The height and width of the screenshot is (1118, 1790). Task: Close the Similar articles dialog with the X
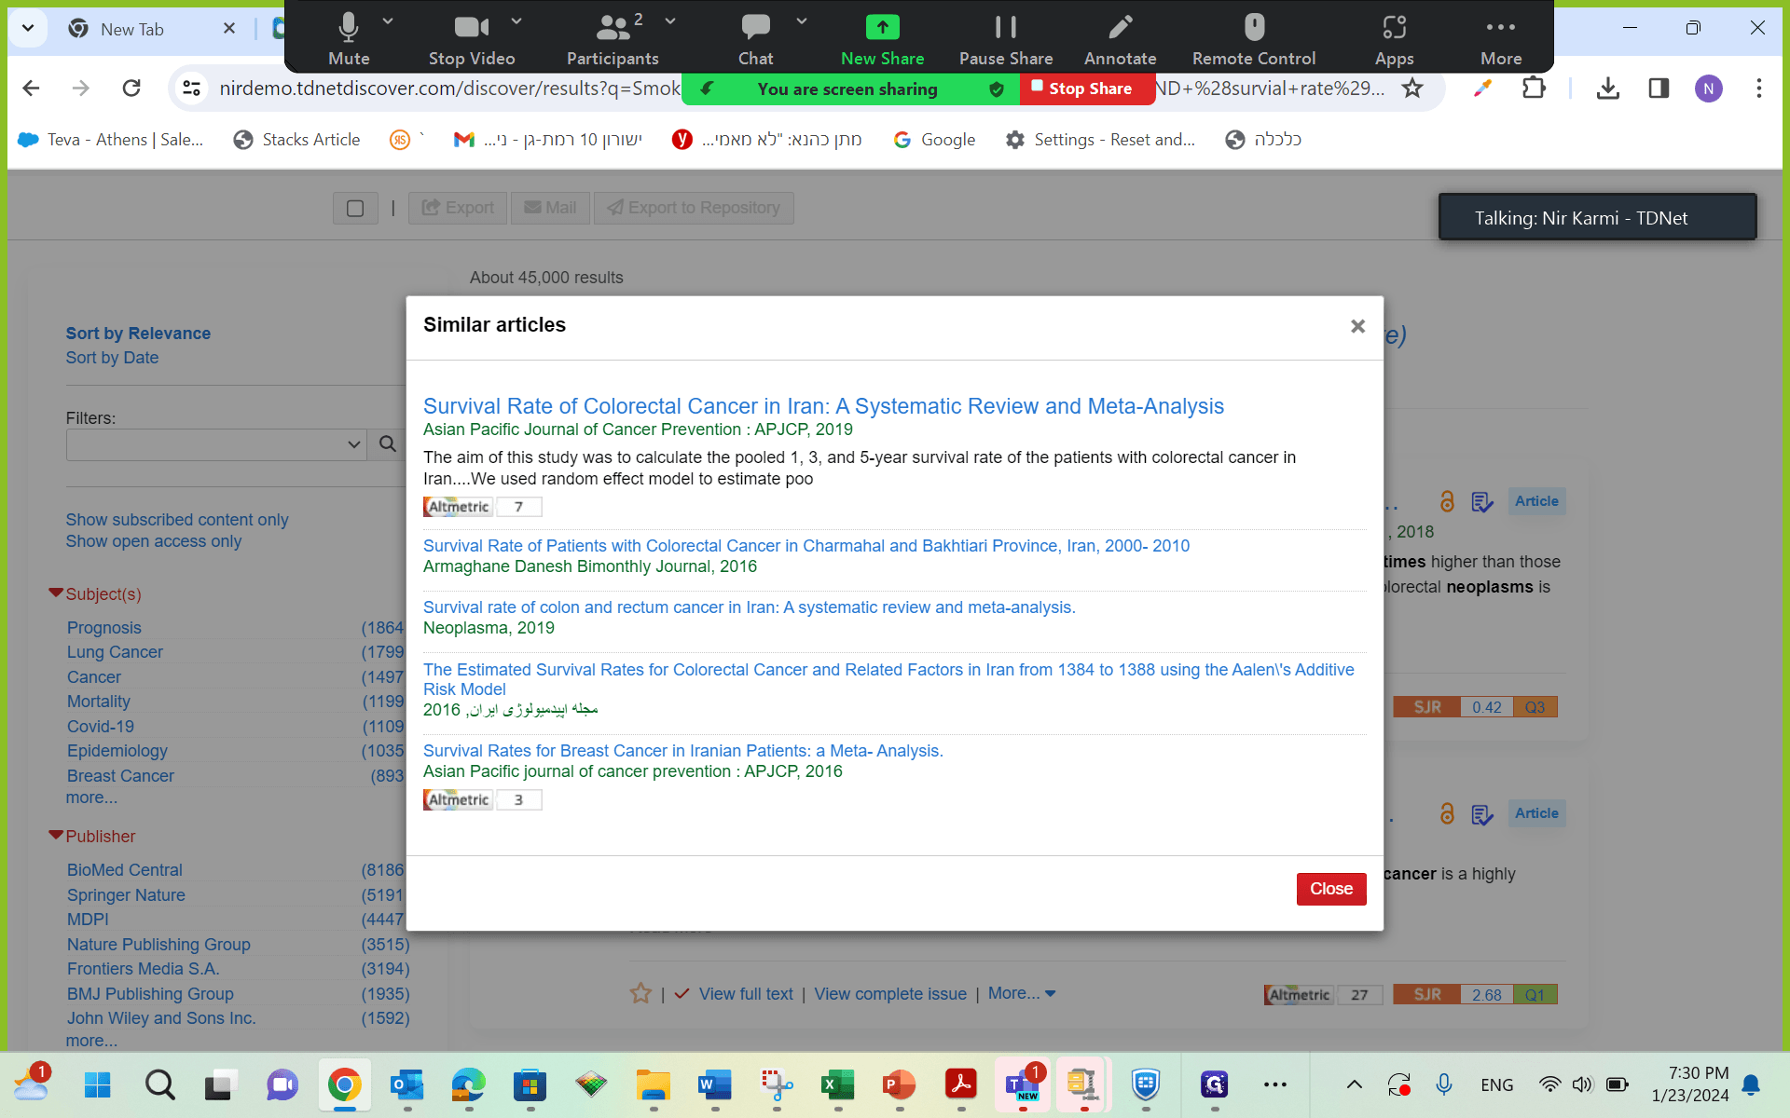click(1357, 326)
